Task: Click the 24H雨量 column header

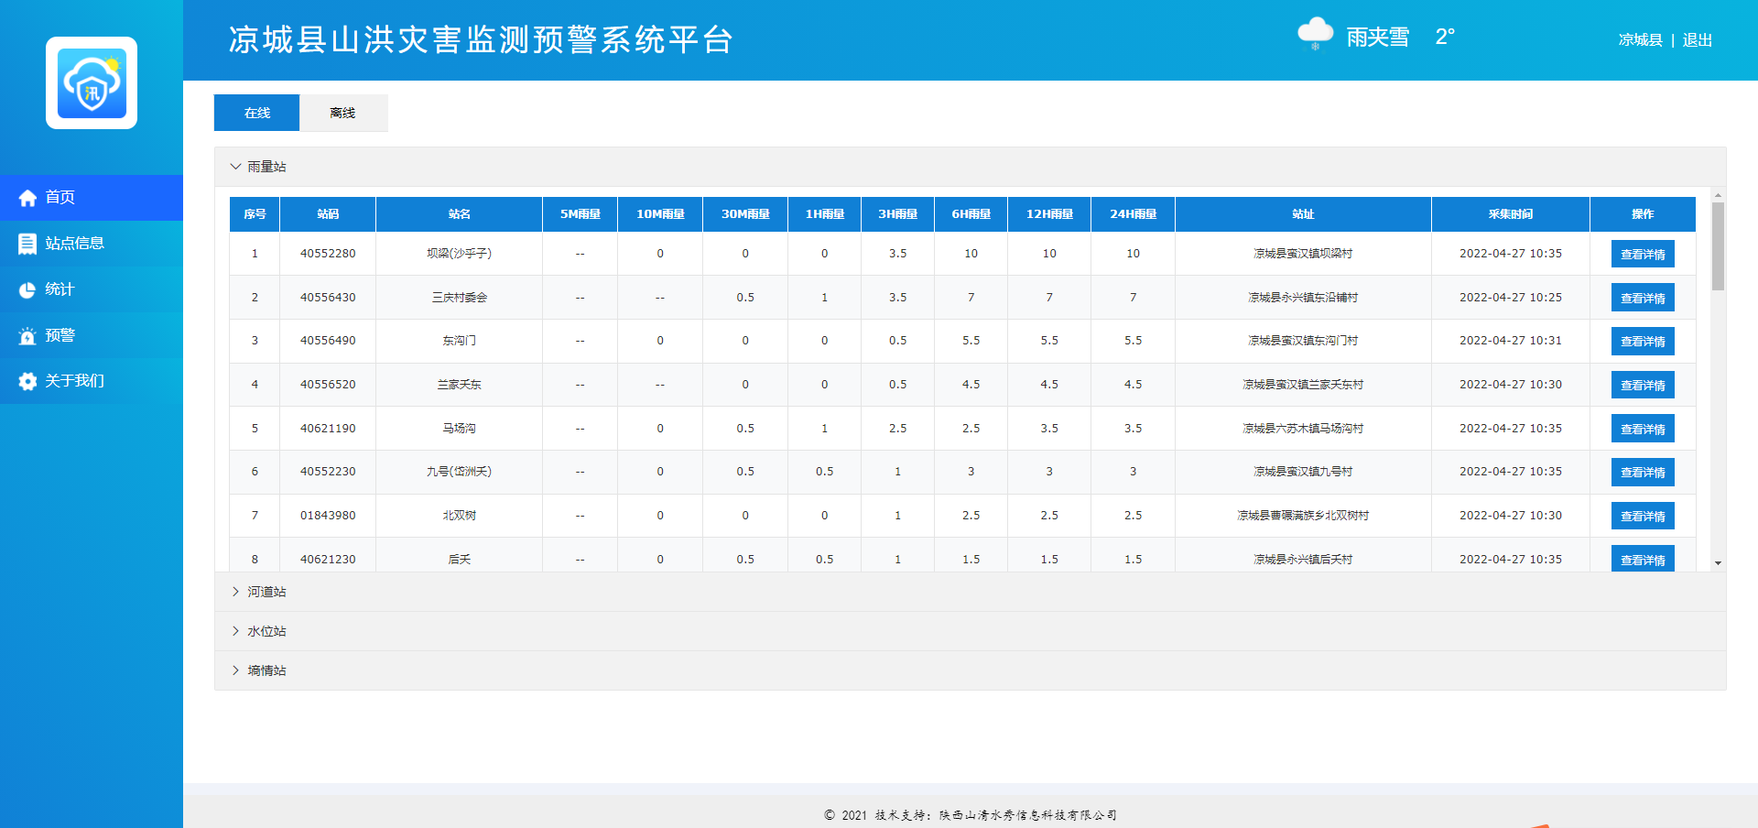Action: tap(1133, 214)
